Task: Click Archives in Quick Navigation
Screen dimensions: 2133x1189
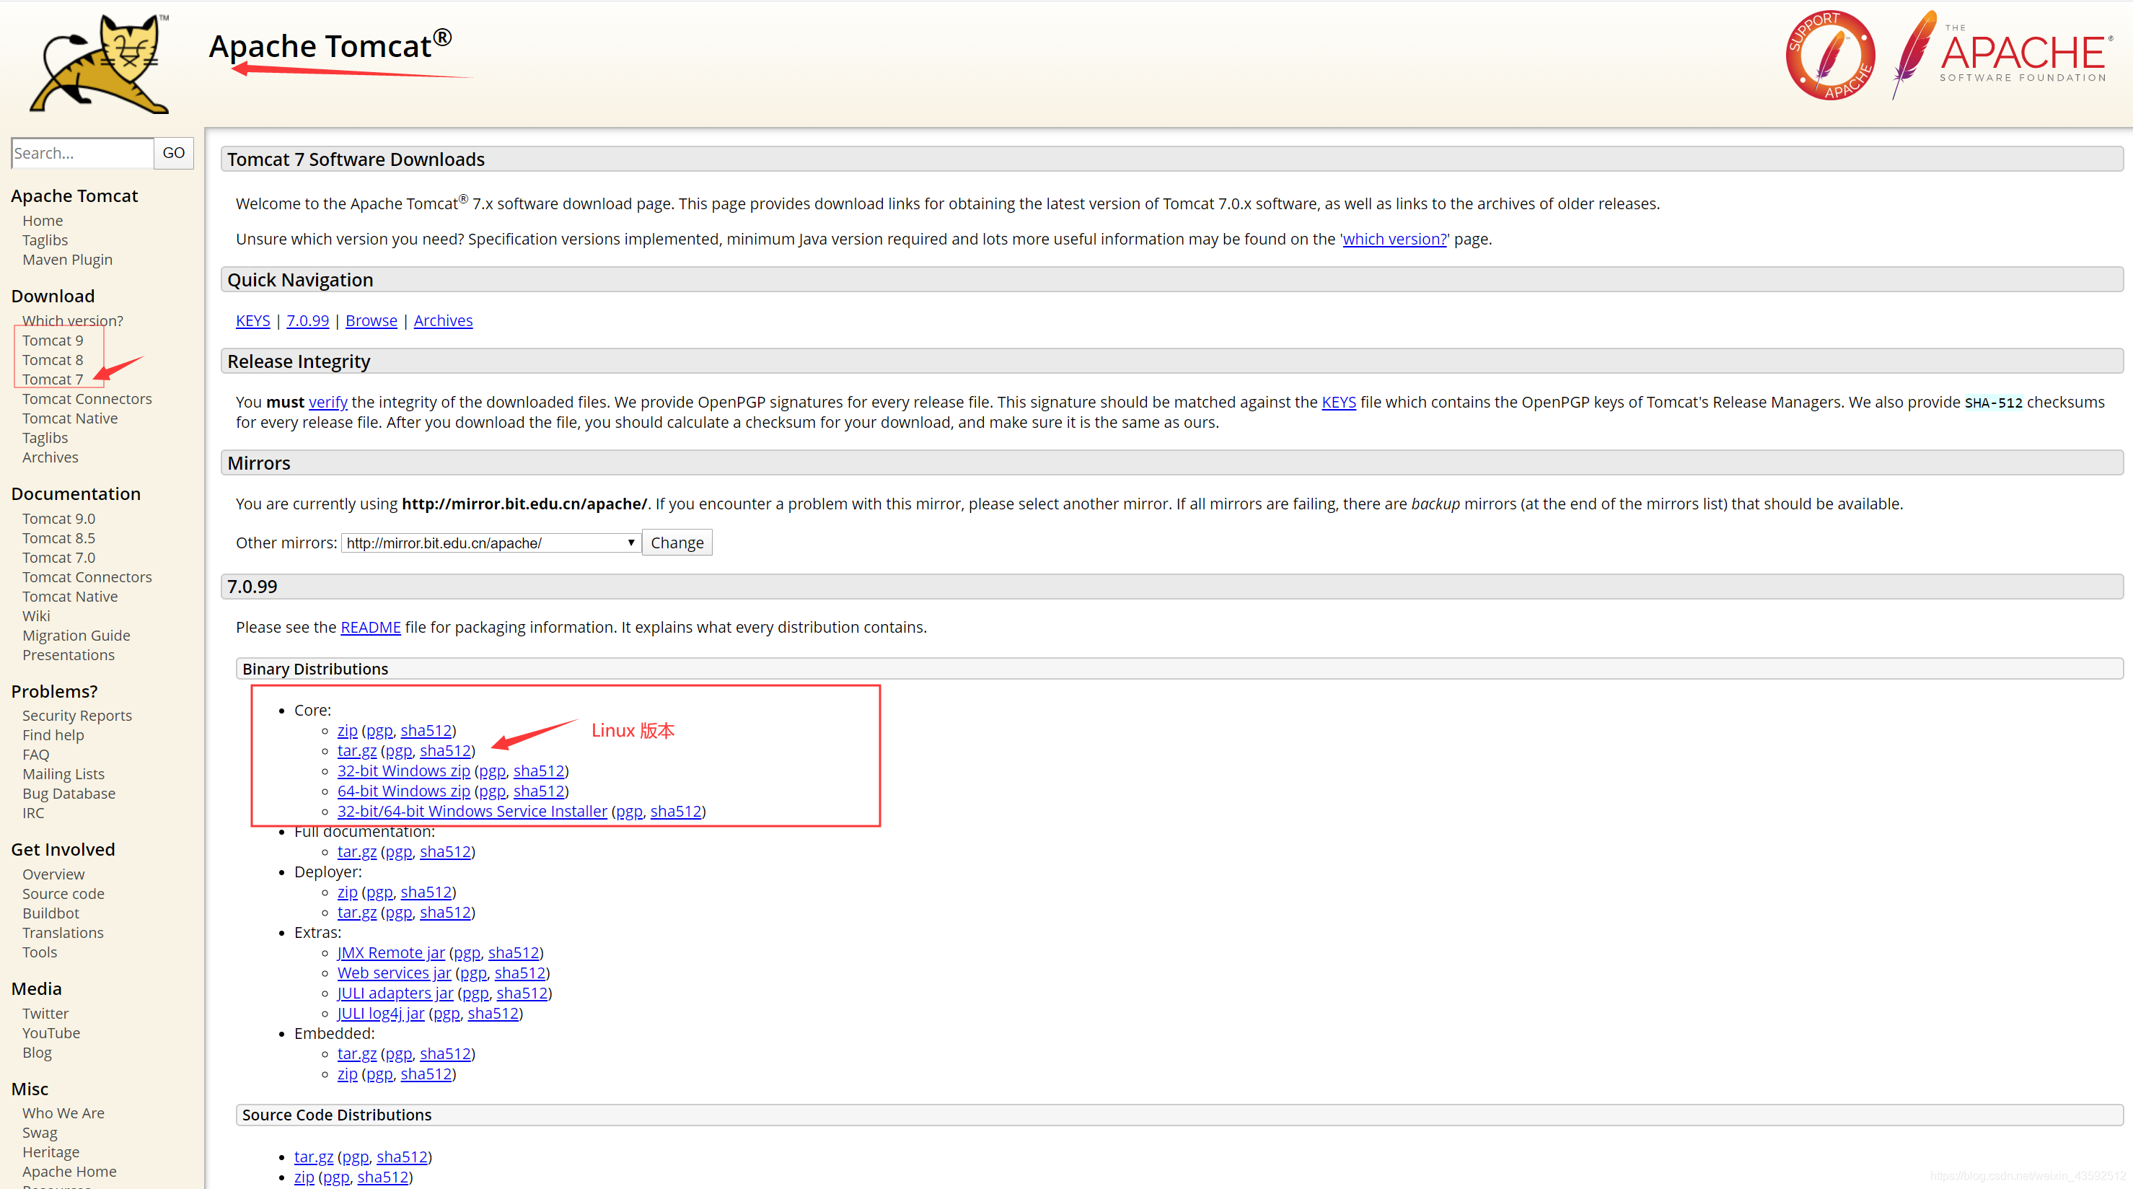Action: pos(443,320)
